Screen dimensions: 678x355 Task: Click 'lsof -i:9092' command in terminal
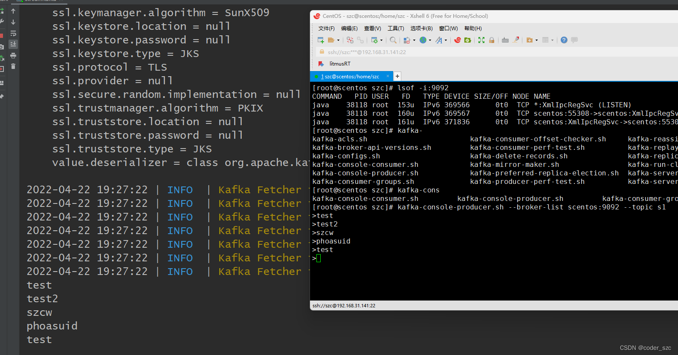(423, 88)
